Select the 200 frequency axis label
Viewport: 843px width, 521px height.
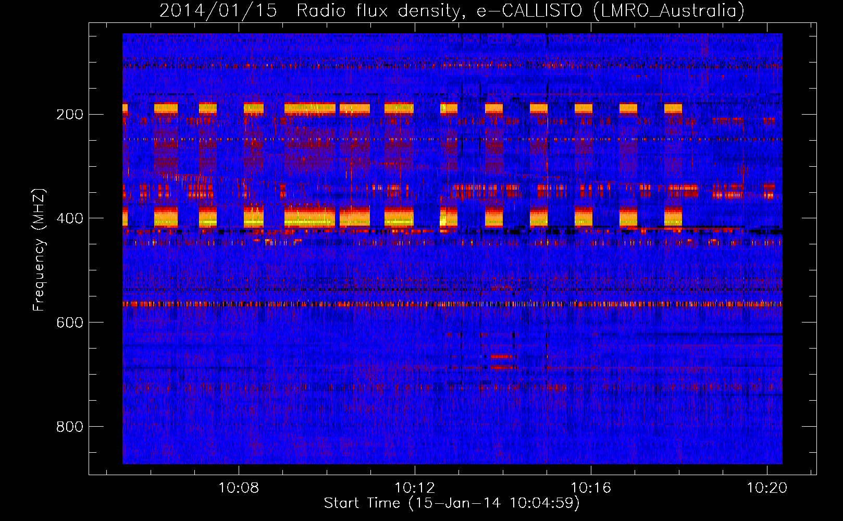(70, 115)
